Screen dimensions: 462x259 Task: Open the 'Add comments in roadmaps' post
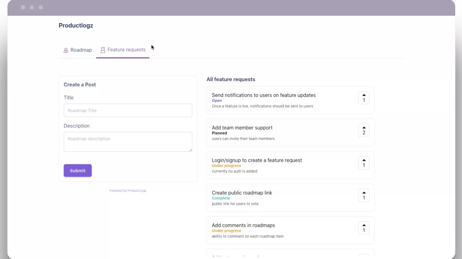243,225
